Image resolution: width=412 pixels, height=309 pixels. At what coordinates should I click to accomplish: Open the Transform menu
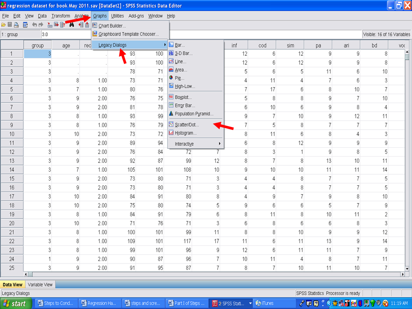click(x=61, y=16)
